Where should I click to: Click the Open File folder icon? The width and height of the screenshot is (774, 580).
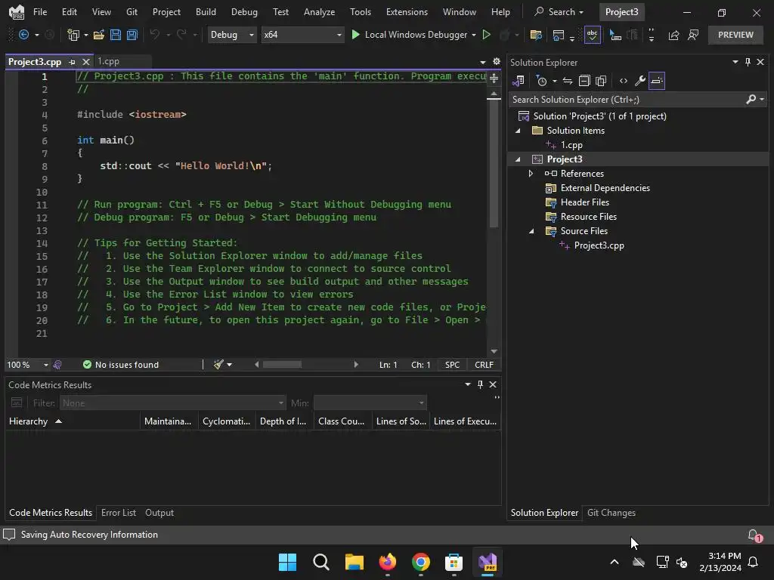99,35
